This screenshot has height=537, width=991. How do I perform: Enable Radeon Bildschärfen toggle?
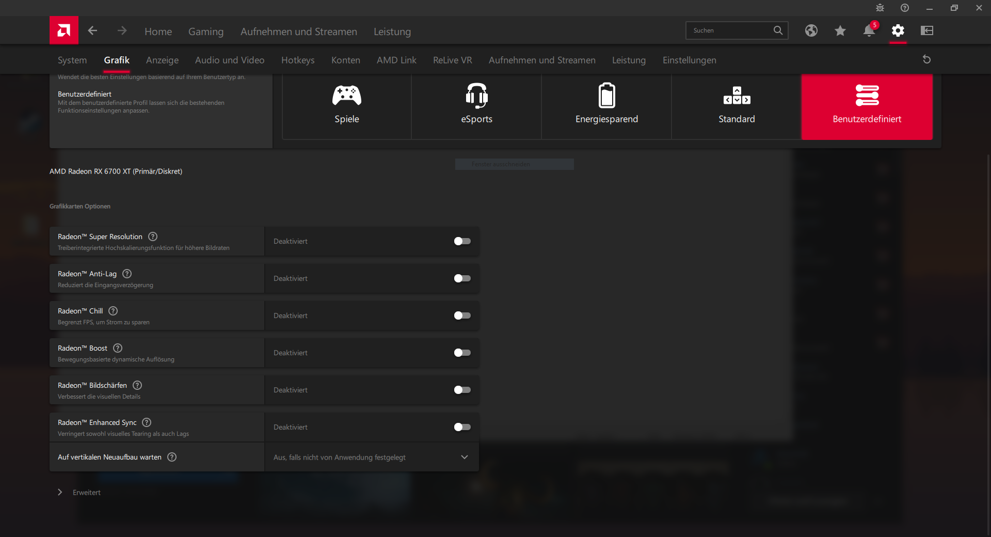click(462, 390)
